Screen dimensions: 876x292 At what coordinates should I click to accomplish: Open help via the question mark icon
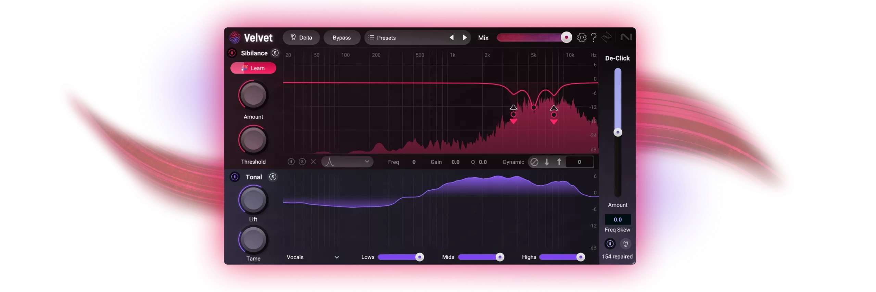point(594,37)
